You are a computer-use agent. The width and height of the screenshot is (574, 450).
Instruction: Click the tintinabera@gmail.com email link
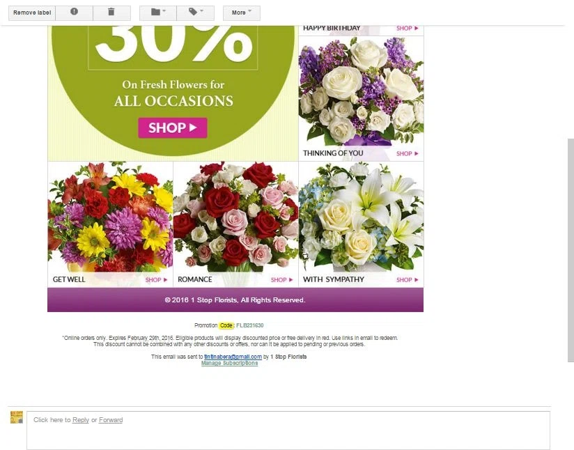[233, 357]
